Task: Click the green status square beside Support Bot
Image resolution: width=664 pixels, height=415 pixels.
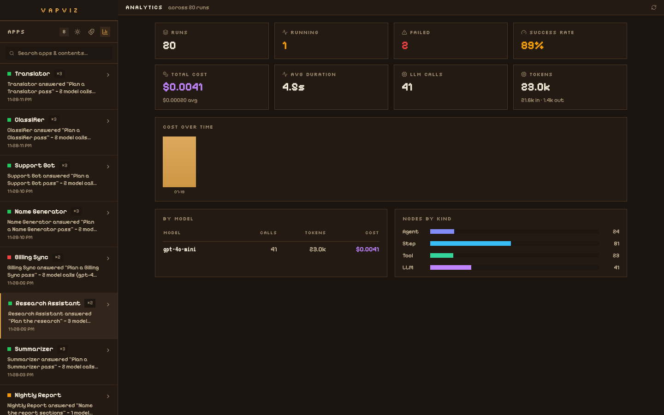Action: [x=9, y=166]
